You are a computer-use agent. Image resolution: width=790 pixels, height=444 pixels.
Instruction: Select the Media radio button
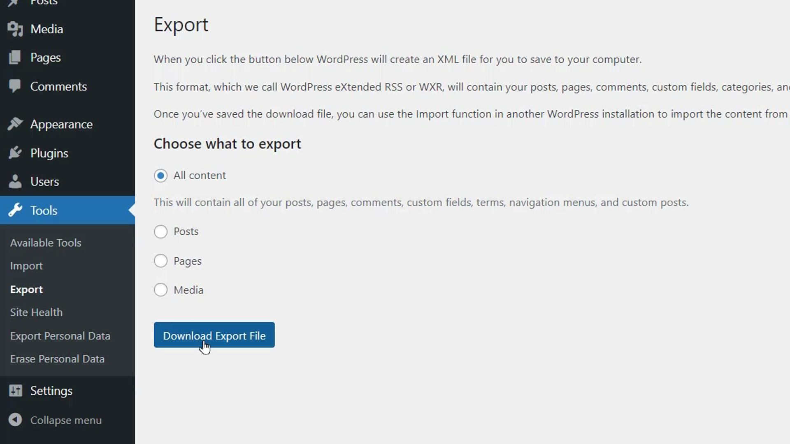point(160,289)
